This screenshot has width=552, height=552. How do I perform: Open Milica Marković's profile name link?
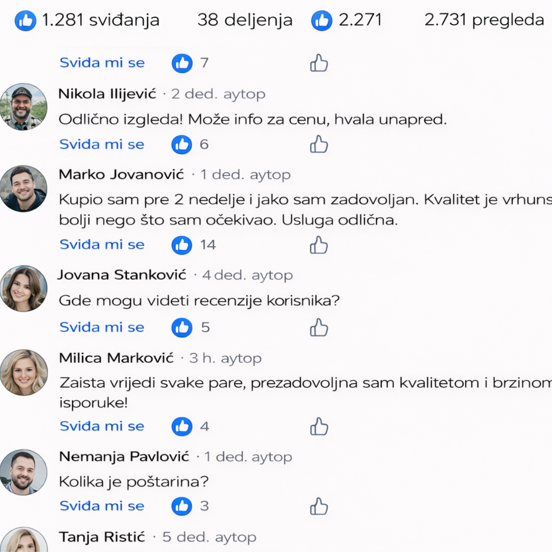[117, 358]
